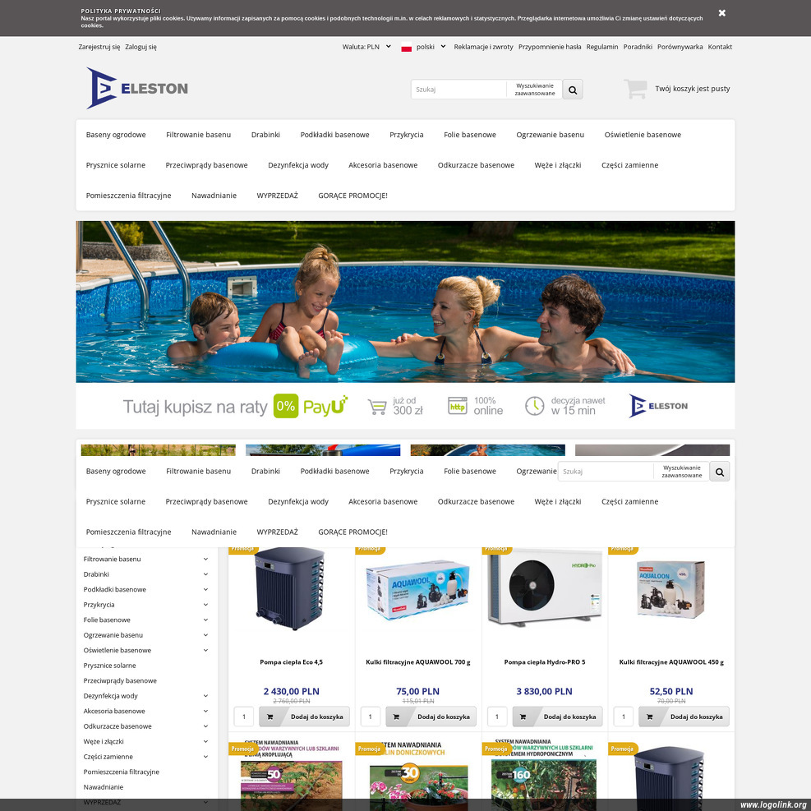The image size is (811, 811).
Task: Click quantity field for Pompa ciepła Hydro-PRO 5
Action: (x=497, y=717)
